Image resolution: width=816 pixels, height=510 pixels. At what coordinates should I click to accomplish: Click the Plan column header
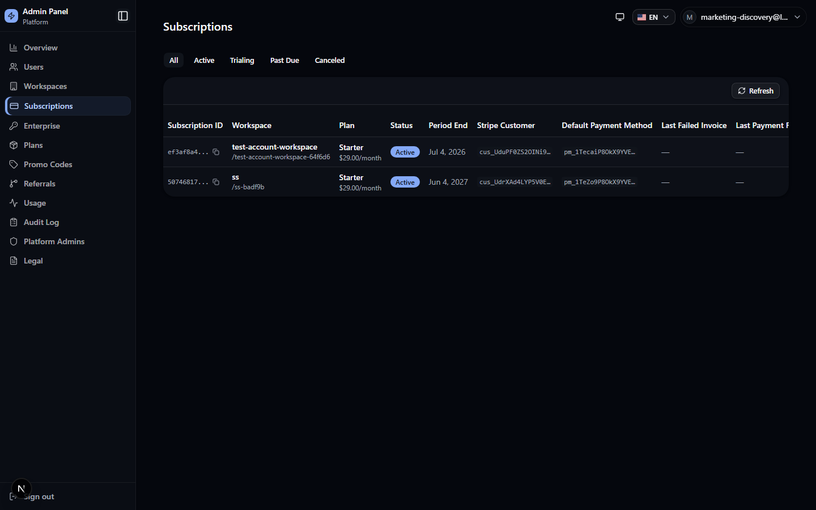pos(347,125)
